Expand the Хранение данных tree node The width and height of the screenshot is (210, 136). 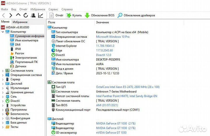[3, 93]
